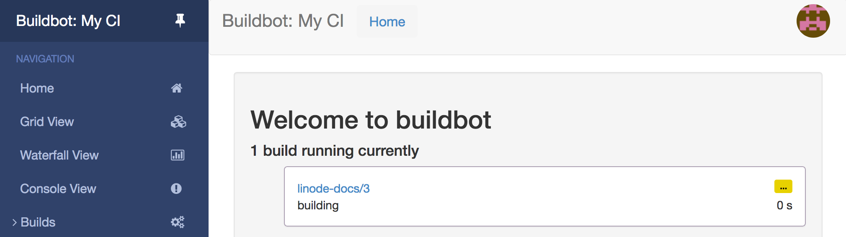Click the Welcome to buildbot heading
This screenshot has width=846, height=237.
click(371, 120)
